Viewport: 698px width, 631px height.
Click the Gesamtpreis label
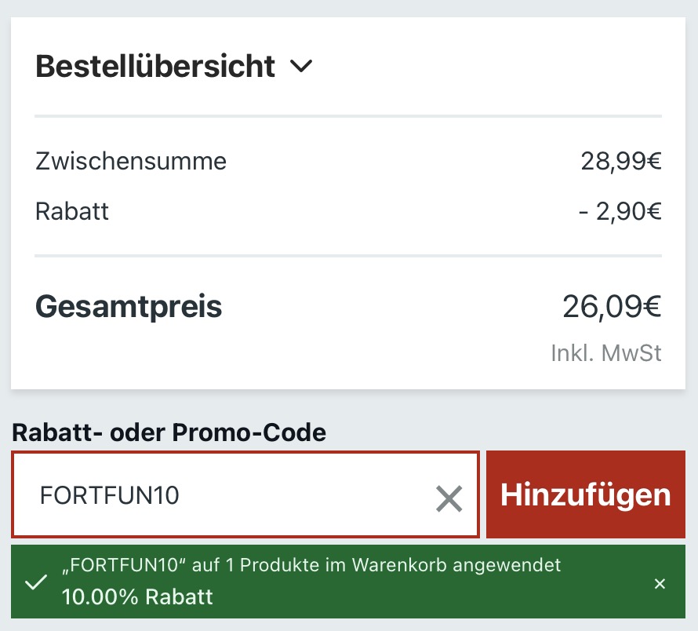click(x=129, y=307)
